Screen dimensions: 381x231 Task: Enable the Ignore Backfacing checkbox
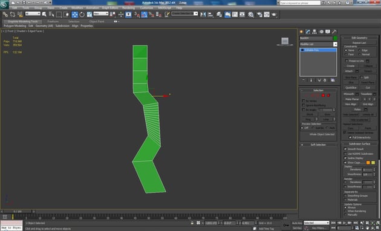(x=304, y=105)
